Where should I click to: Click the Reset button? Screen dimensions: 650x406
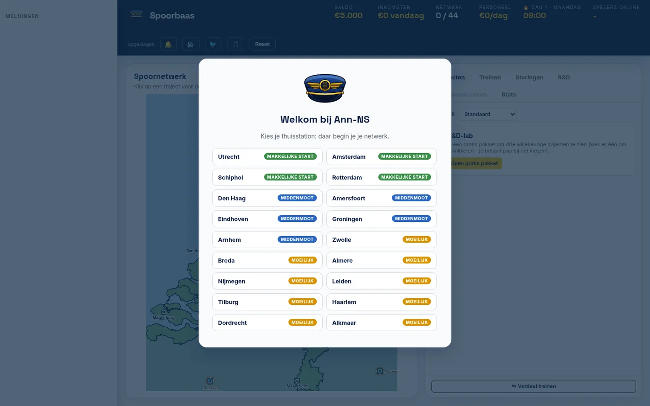point(262,44)
